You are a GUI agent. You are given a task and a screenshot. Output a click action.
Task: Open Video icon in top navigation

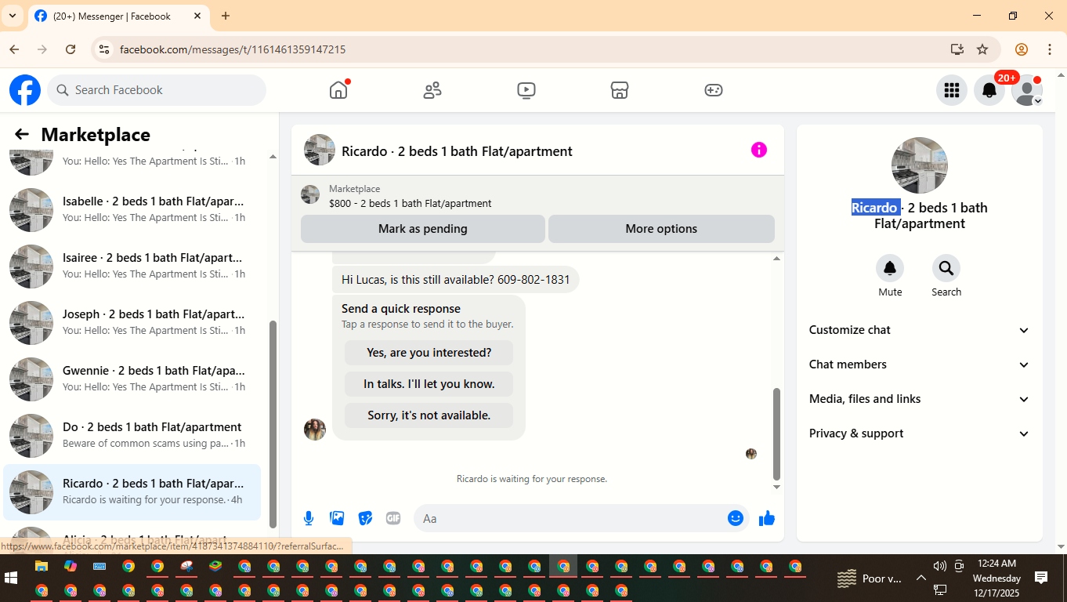tap(526, 90)
